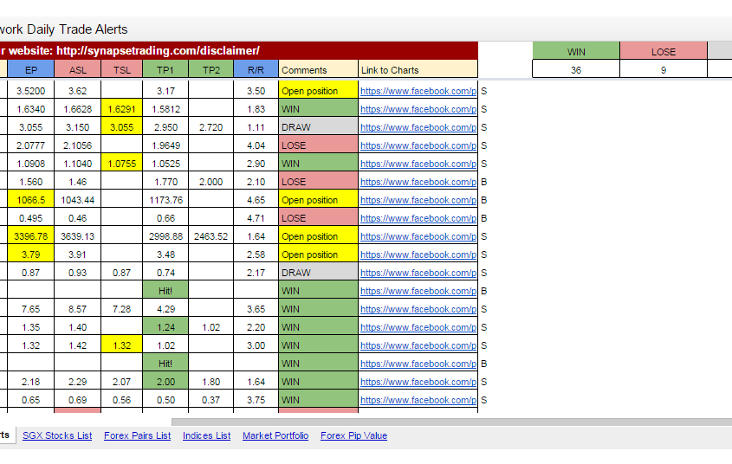Click the Link to Charts header
The height and width of the screenshot is (464, 732).
(418, 70)
